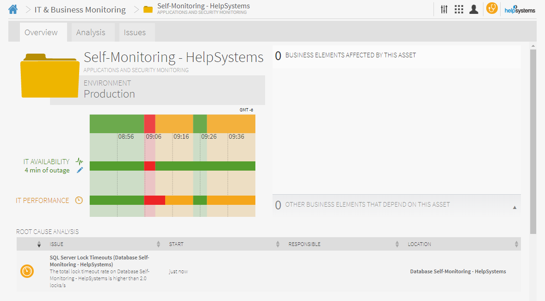Open the settings sliders icon in the header
Screen dimensions: 545x301
(x=444, y=9)
